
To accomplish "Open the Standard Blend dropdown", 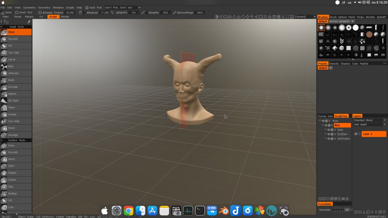I will [x=370, y=120].
